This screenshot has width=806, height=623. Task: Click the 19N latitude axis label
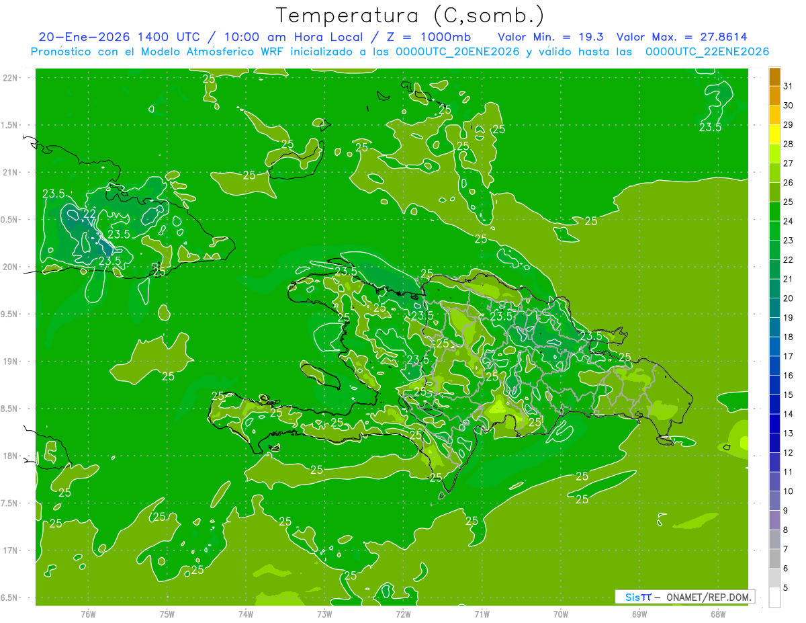pyautogui.click(x=11, y=362)
